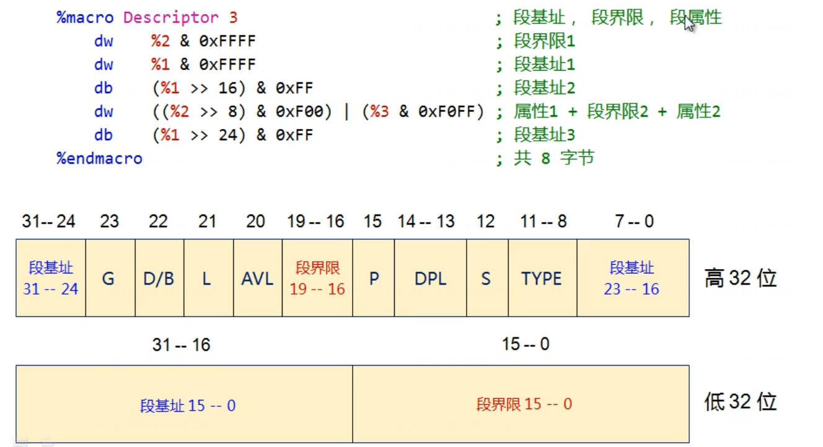Viewport: 823px width, 447px height.
Task: Click the comment '; 段界限1'
Action: tap(535, 41)
